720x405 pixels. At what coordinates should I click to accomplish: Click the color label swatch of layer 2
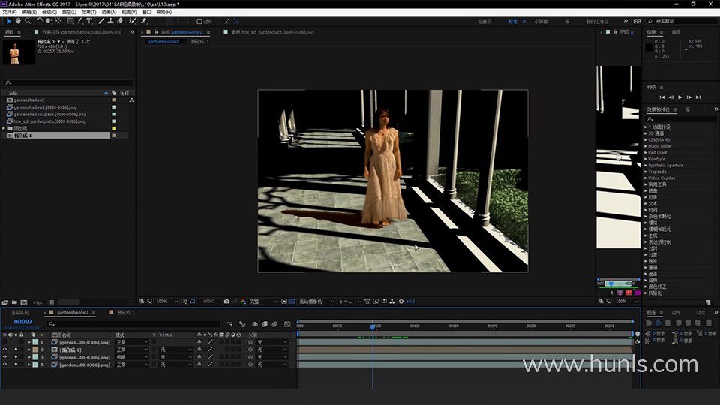tap(34, 349)
